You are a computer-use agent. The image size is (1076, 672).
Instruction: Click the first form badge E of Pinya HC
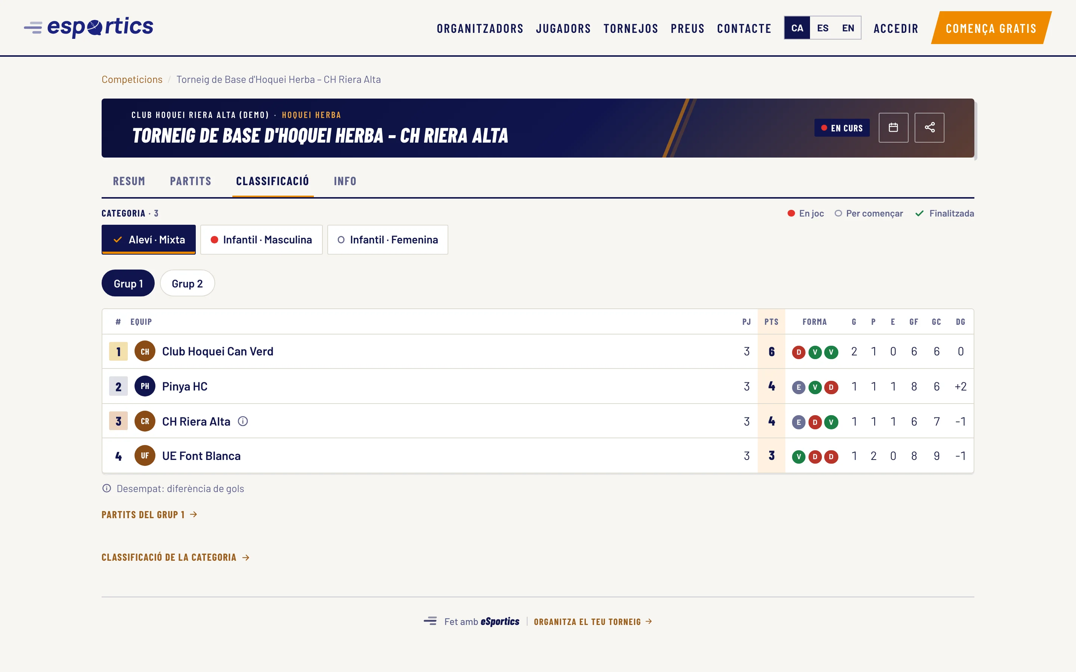pyautogui.click(x=798, y=387)
